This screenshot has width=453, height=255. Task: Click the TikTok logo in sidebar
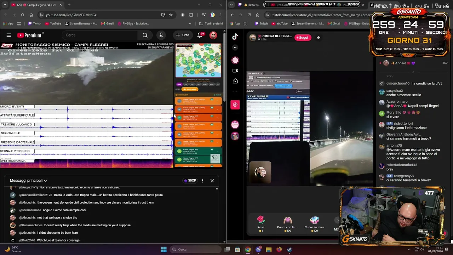235,36
